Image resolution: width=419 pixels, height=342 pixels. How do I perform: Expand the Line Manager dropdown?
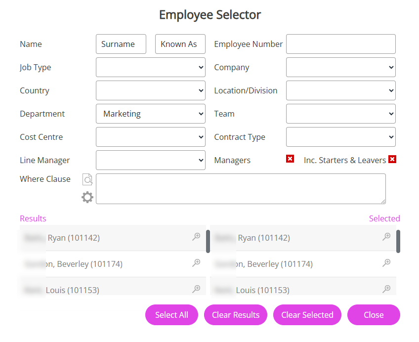151,160
